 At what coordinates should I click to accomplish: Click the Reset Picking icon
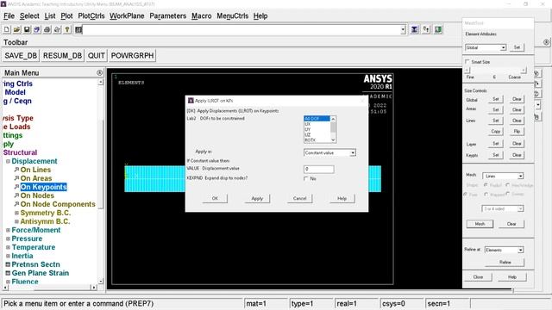pyautogui.click(x=426, y=29)
